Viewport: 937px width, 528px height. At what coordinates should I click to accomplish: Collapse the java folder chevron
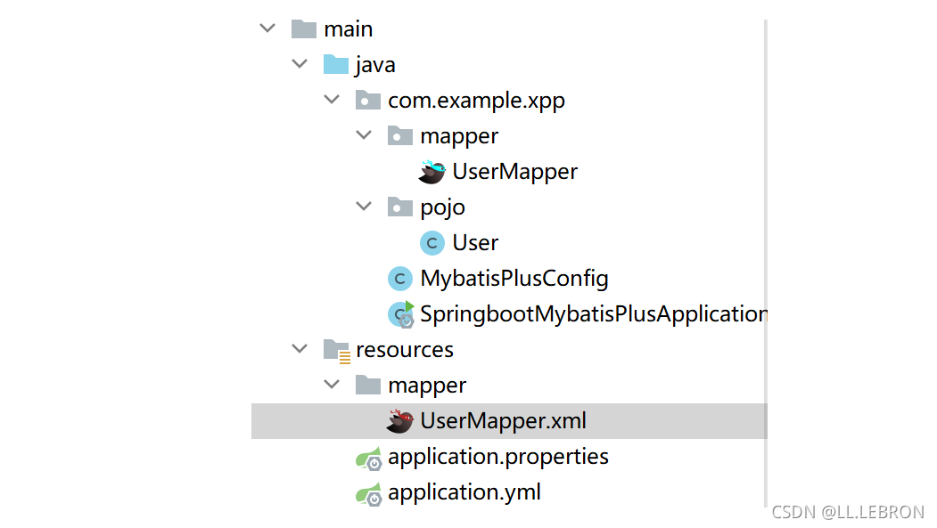pyautogui.click(x=300, y=64)
